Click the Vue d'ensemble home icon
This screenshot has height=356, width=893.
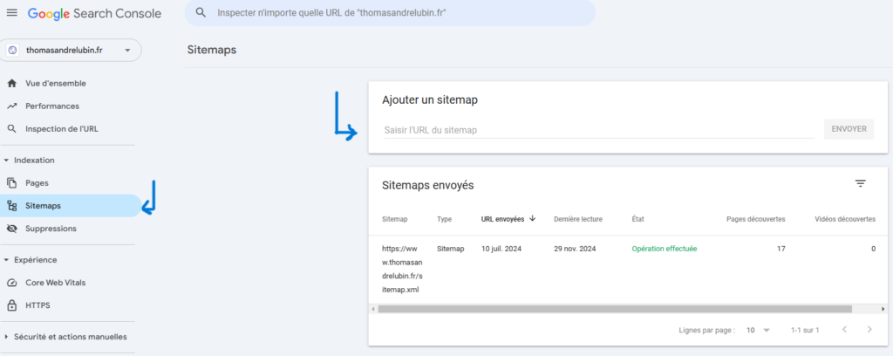[x=11, y=83]
